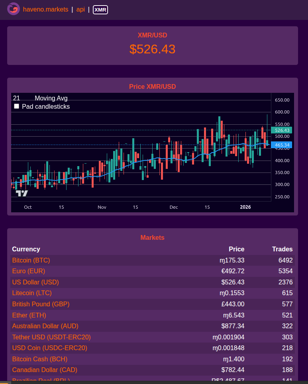Screen dimensions: 308x384
Task: Open the Ether (ETH) market
Action: [x=29, y=315]
